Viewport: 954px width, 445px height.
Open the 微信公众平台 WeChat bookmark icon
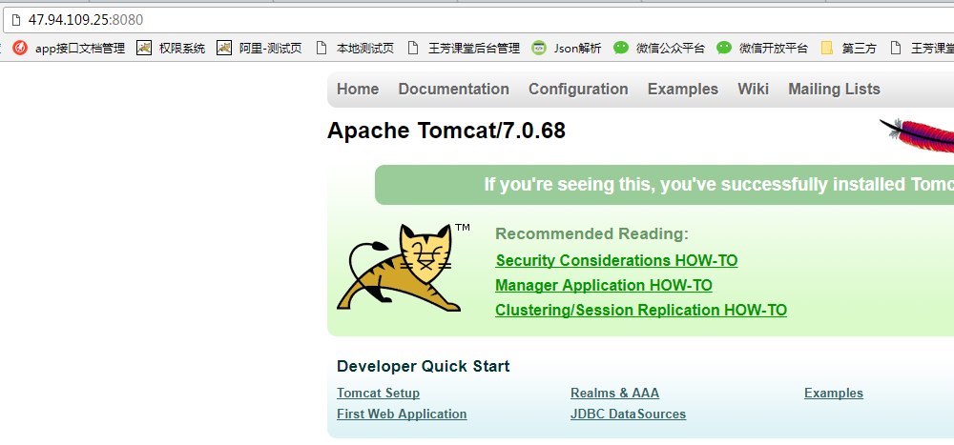(x=621, y=48)
